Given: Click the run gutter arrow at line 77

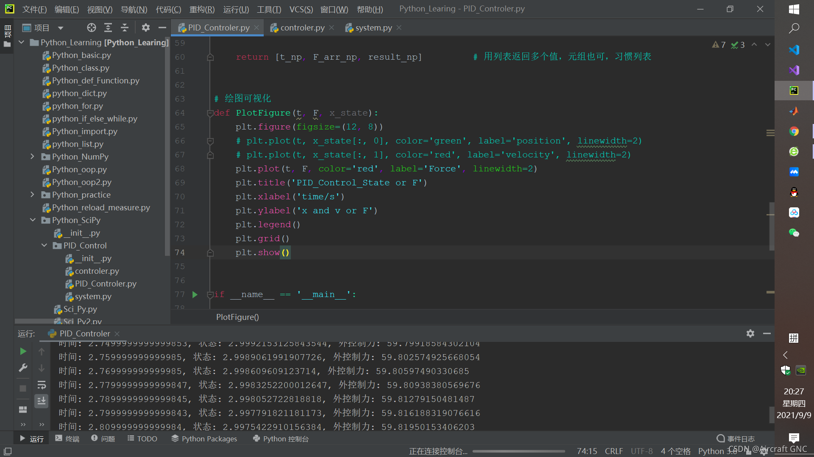Looking at the screenshot, I should pyautogui.click(x=195, y=295).
